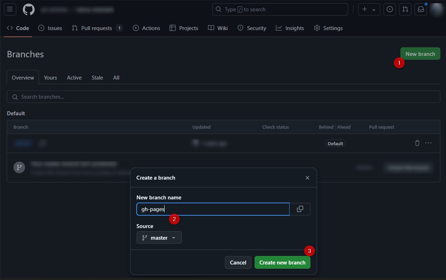Click the GitHub logo icon
This screenshot has width=446, height=280.
pyautogui.click(x=29, y=10)
